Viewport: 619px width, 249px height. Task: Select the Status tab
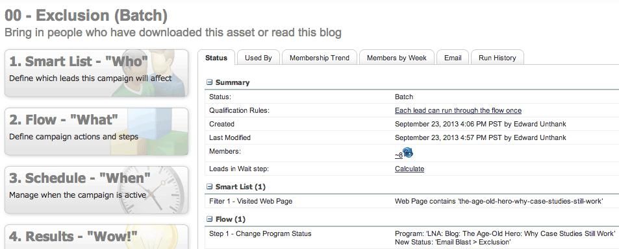(x=216, y=58)
